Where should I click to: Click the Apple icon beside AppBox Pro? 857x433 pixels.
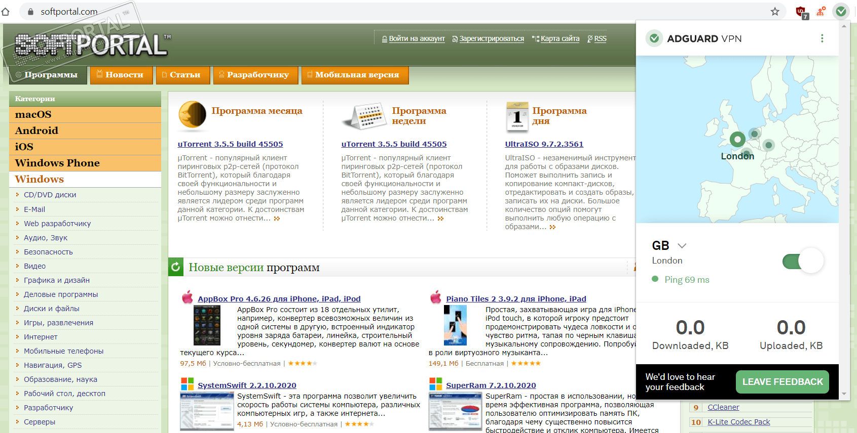(188, 297)
